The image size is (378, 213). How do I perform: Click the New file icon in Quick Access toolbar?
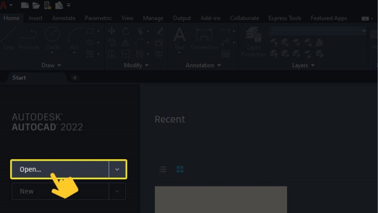pyautogui.click(x=25, y=5)
